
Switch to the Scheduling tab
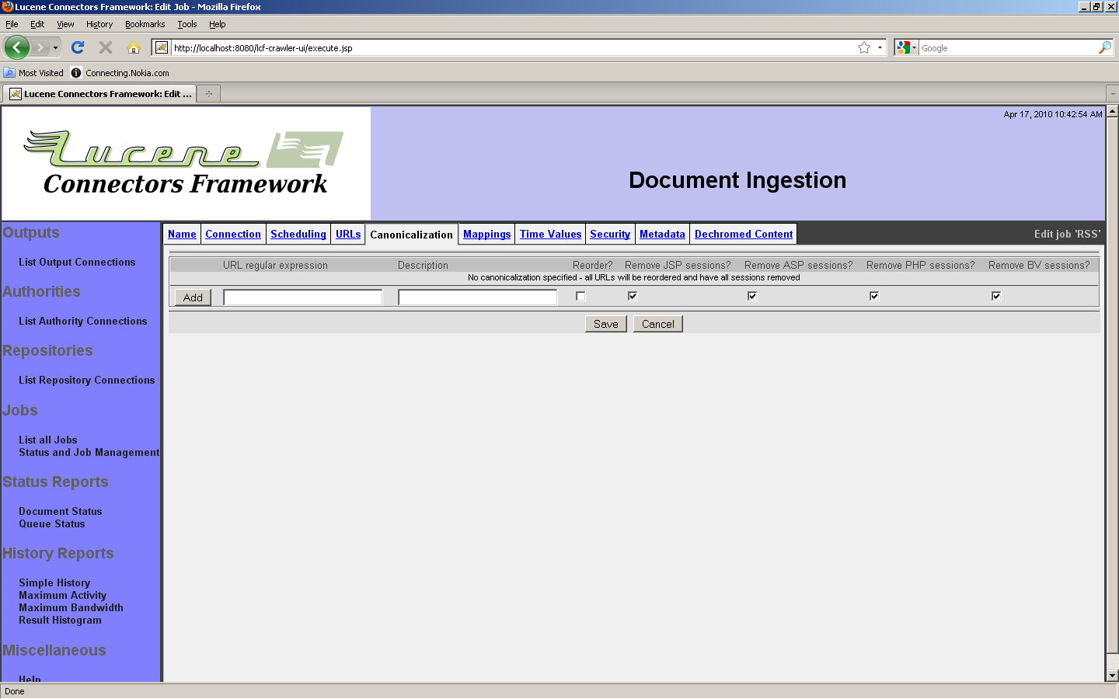(298, 234)
